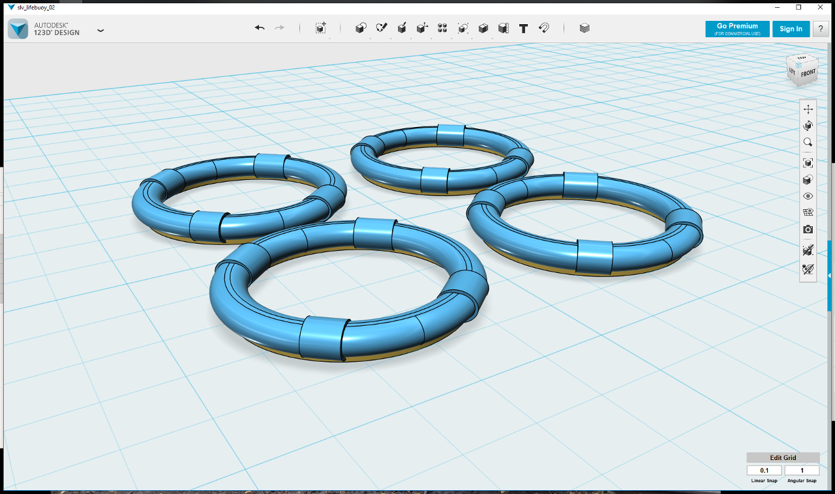Image resolution: width=835 pixels, height=494 pixels.
Task: Open the Materials panel
Action: point(584,28)
